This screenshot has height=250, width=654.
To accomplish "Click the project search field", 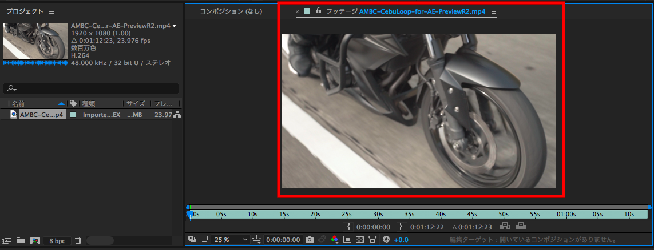I will [91, 88].
